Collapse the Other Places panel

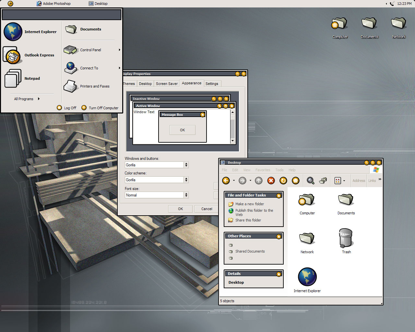tap(279, 236)
